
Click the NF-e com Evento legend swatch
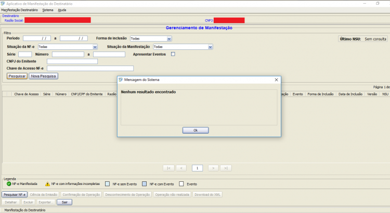(x=144, y=184)
